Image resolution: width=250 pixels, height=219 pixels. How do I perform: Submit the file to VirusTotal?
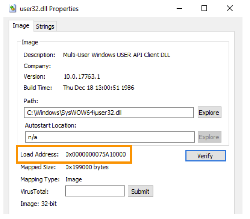tap(140, 191)
